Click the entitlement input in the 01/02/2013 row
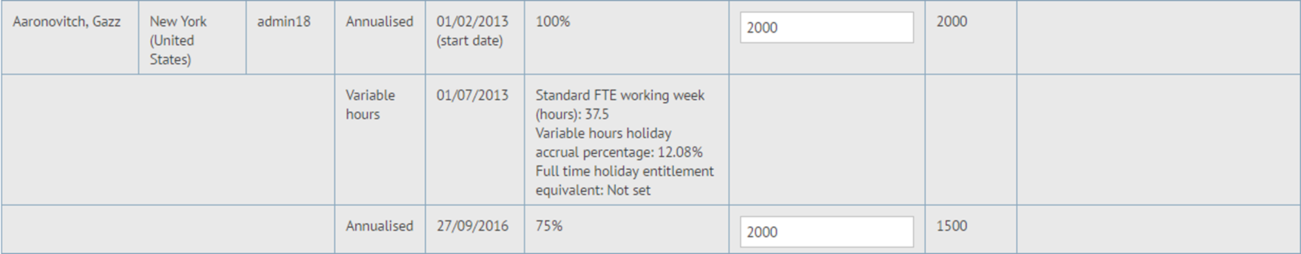Image resolution: width=1301 pixels, height=254 pixels. point(827,28)
